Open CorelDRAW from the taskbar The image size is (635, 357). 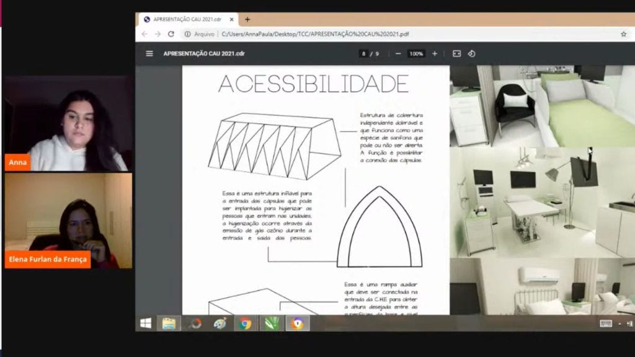click(x=272, y=323)
